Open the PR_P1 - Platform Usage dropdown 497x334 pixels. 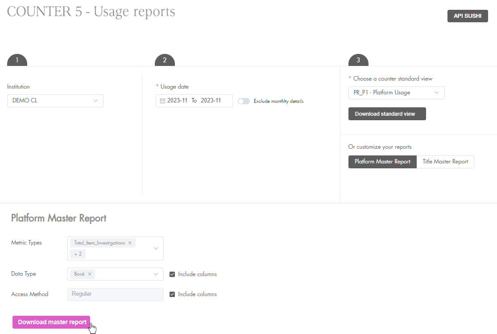click(x=396, y=93)
